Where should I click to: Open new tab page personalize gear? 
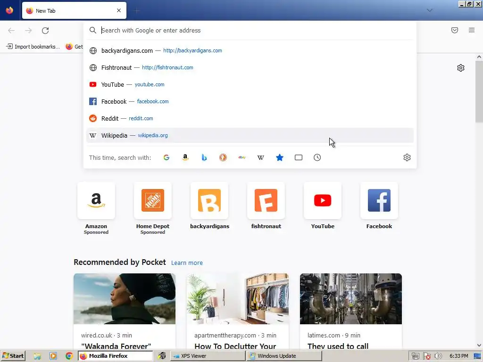(461, 68)
